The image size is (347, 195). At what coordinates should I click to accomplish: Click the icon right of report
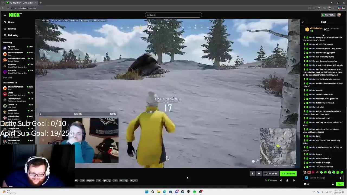[x=294, y=180]
